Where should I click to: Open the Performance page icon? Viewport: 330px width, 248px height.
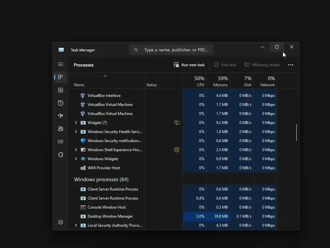pos(61,90)
